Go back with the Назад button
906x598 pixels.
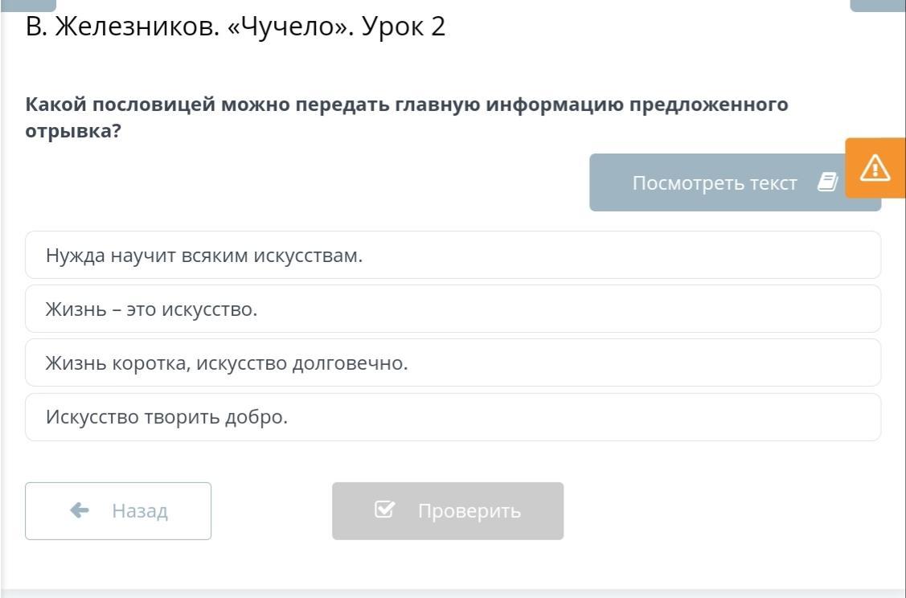[118, 510]
